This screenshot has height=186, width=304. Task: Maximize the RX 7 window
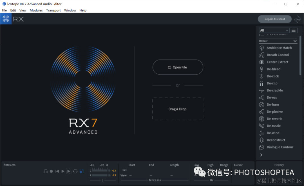(x=286, y=4)
